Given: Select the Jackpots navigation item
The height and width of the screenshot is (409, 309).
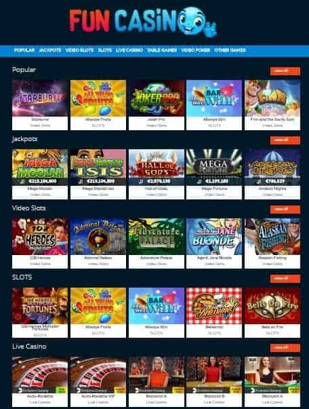Looking at the screenshot, I should pos(50,50).
